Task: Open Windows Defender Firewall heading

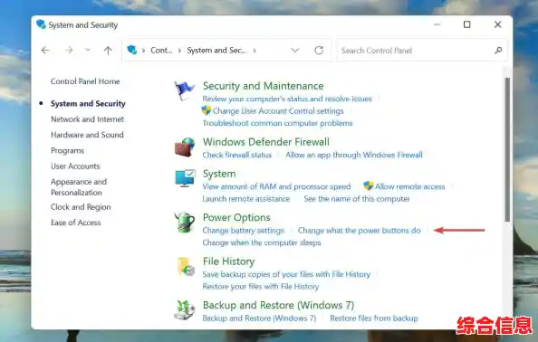Action: pyautogui.click(x=266, y=142)
